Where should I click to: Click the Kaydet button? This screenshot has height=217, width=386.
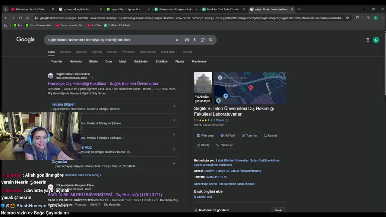point(271,136)
